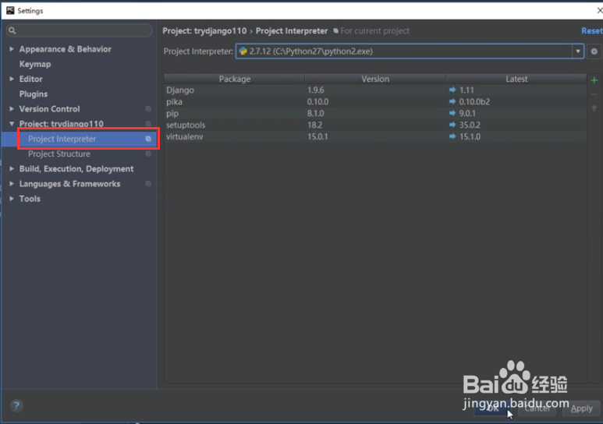Sort by the Version column header
Image resolution: width=603 pixels, height=424 pixels.
[375, 79]
